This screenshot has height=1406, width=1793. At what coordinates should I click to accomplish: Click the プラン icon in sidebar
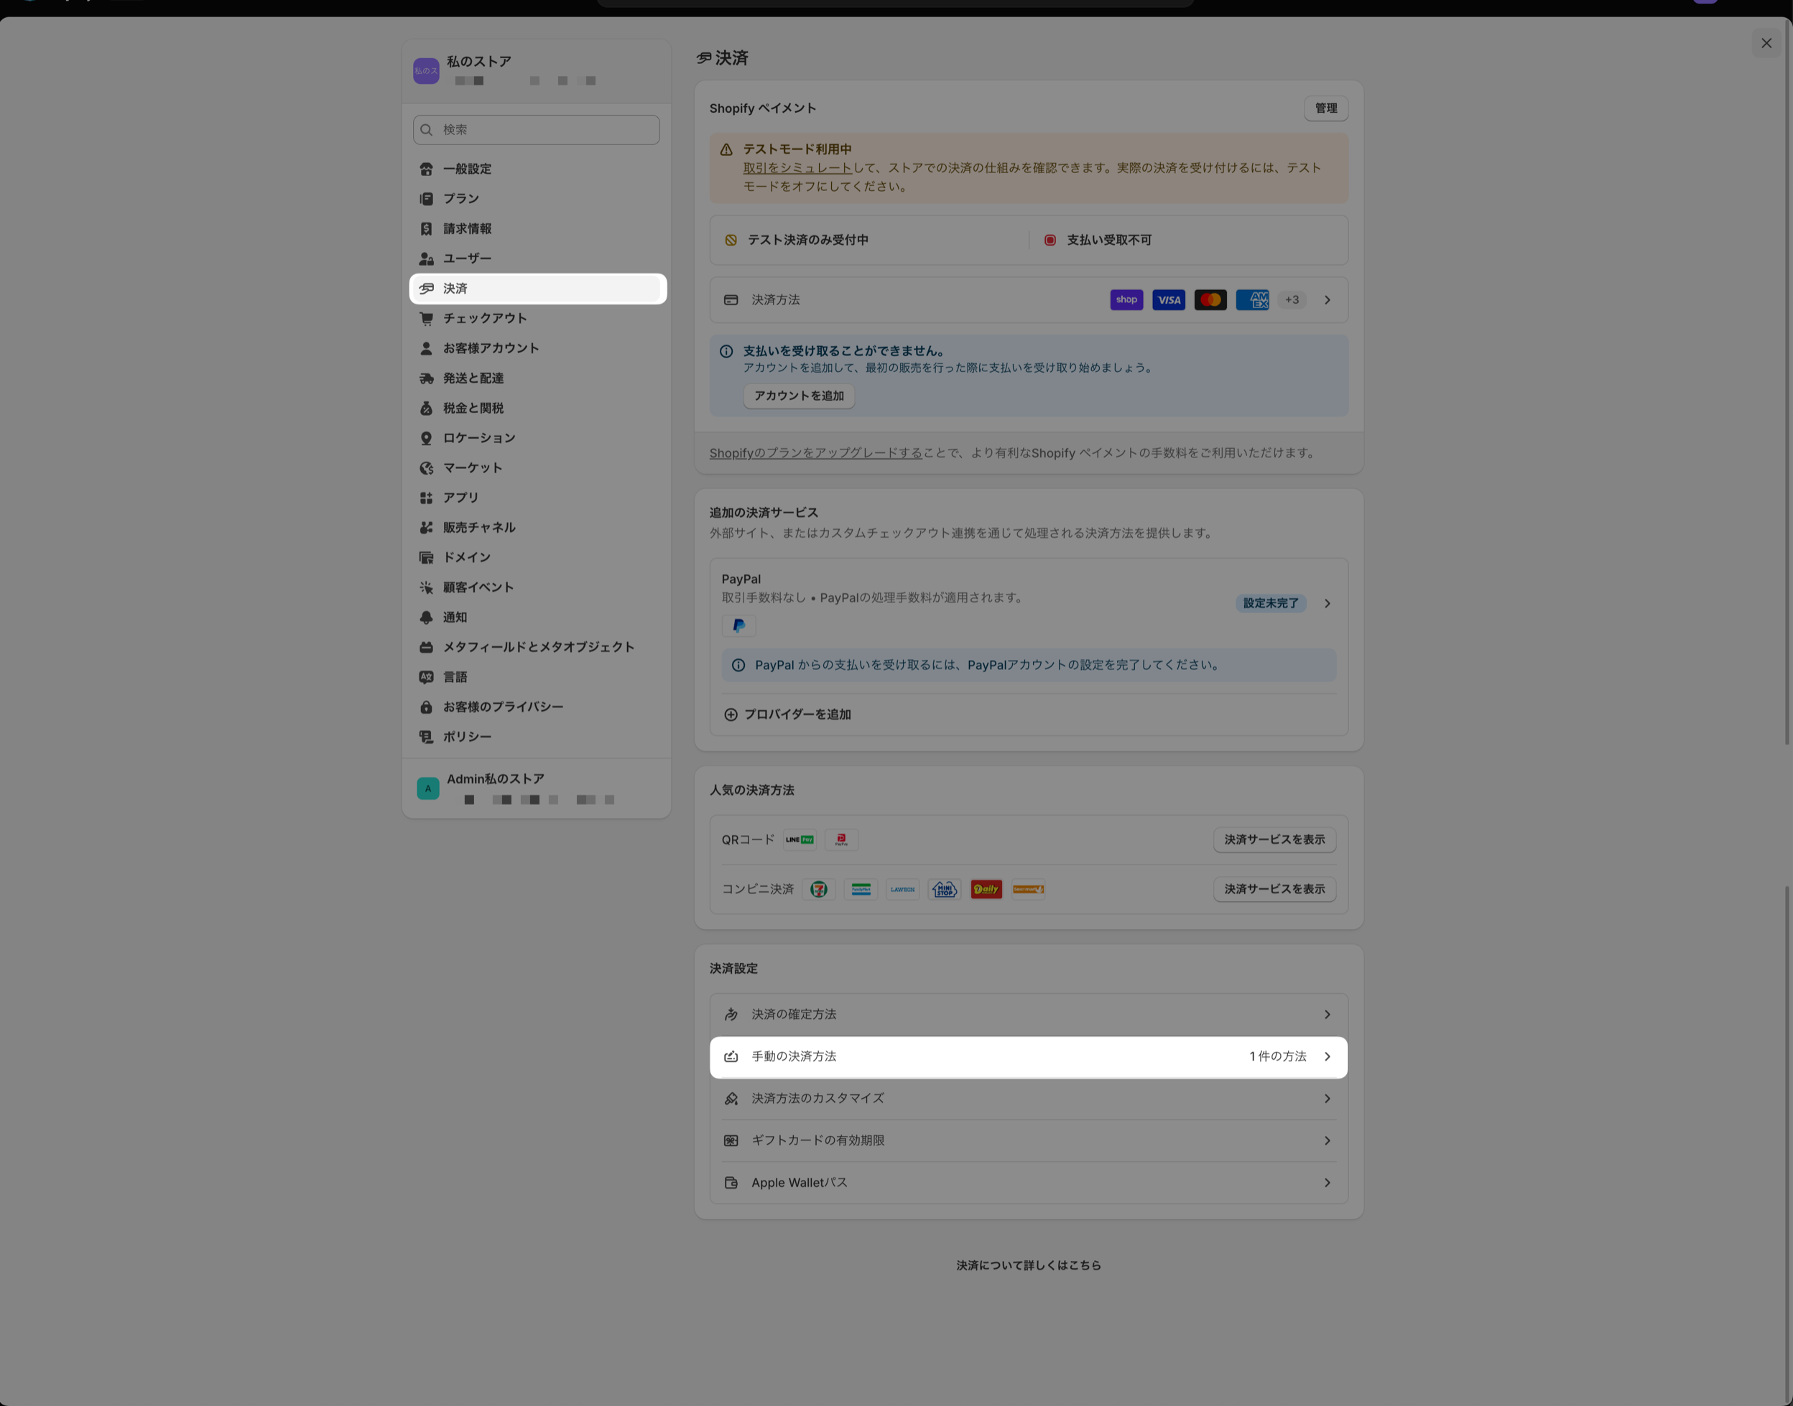point(426,198)
